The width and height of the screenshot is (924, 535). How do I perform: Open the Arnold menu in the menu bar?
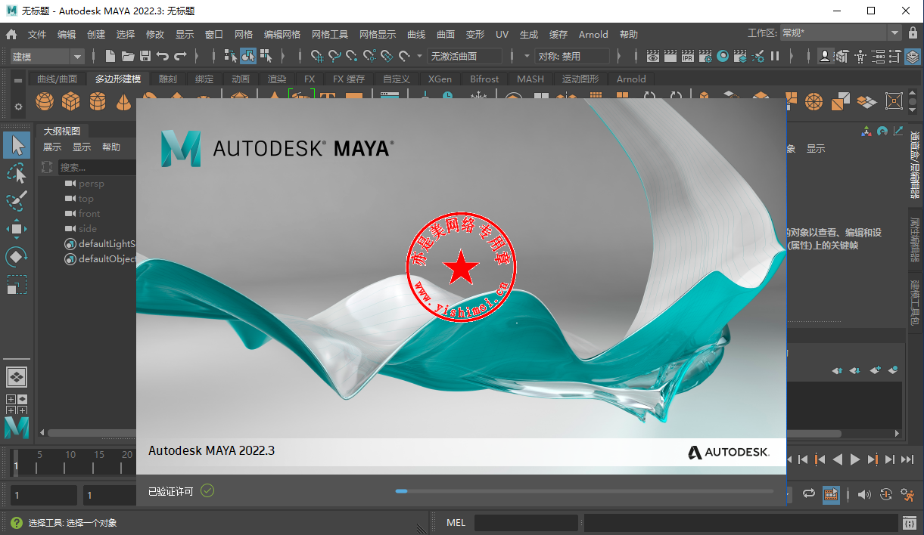[593, 34]
